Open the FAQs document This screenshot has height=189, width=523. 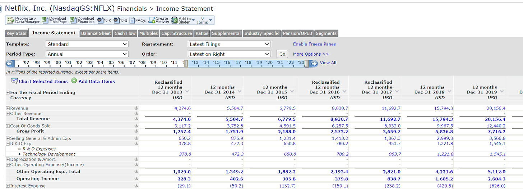coord(138,20)
